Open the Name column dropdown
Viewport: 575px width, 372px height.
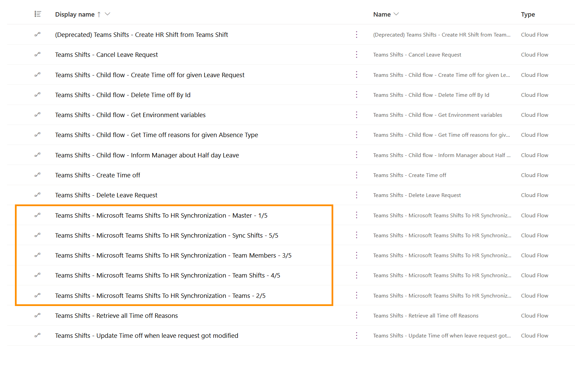396,14
